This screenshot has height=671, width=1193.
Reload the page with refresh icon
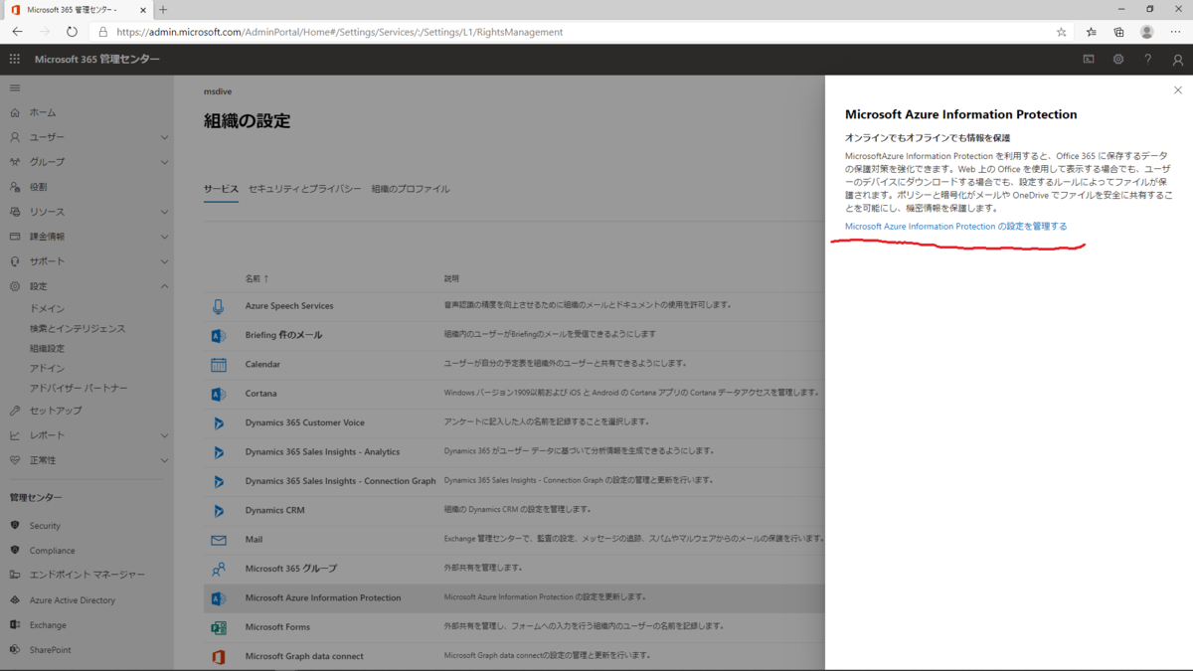[72, 32]
